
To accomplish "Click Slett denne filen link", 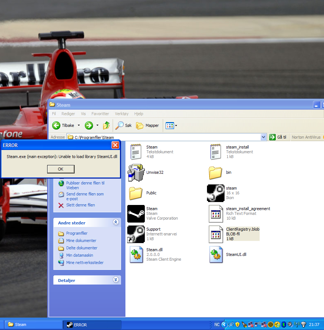I will (x=80, y=205).
